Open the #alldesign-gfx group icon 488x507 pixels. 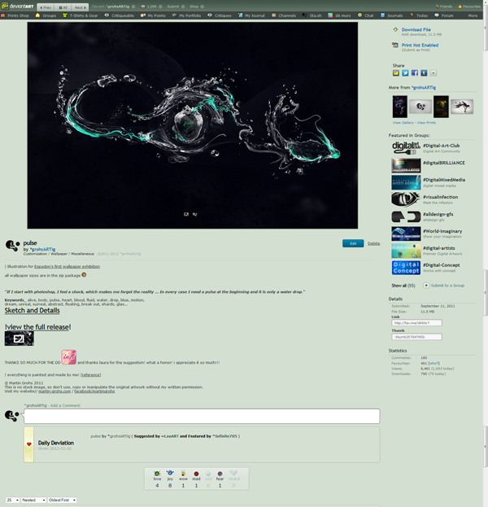coord(406,216)
